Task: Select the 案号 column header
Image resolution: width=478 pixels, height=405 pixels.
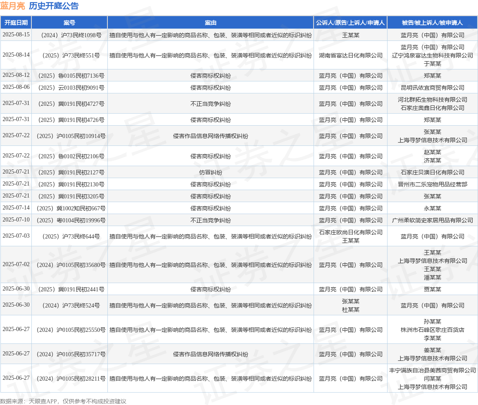Action: (x=69, y=23)
